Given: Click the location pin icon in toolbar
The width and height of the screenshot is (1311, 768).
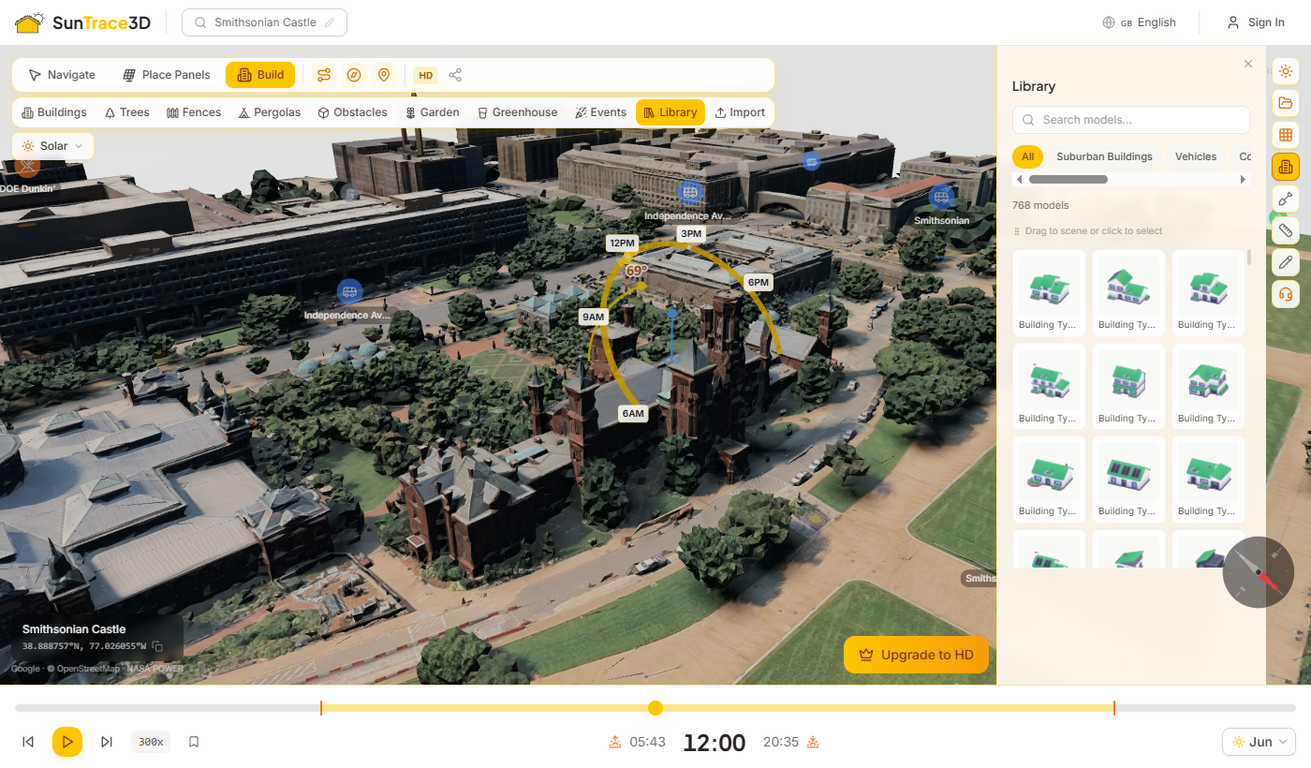Looking at the screenshot, I should coord(384,75).
